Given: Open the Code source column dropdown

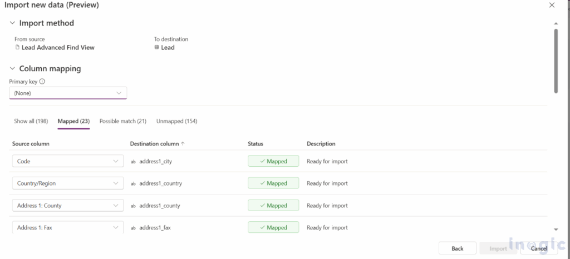Looking at the screenshot, I should coord(67,161).
